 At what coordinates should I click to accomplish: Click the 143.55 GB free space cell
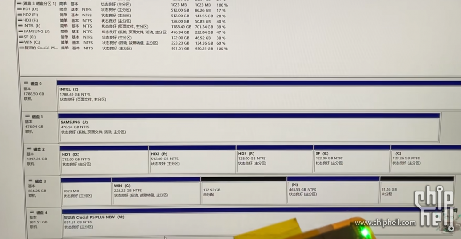[204, 16]
